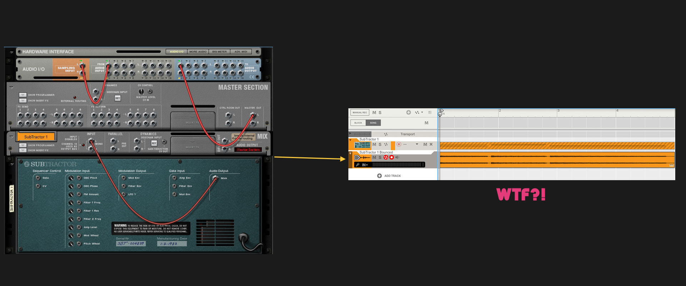
Task: Solo the SubTractor 1 Bounced track
Action: (380, 157)
